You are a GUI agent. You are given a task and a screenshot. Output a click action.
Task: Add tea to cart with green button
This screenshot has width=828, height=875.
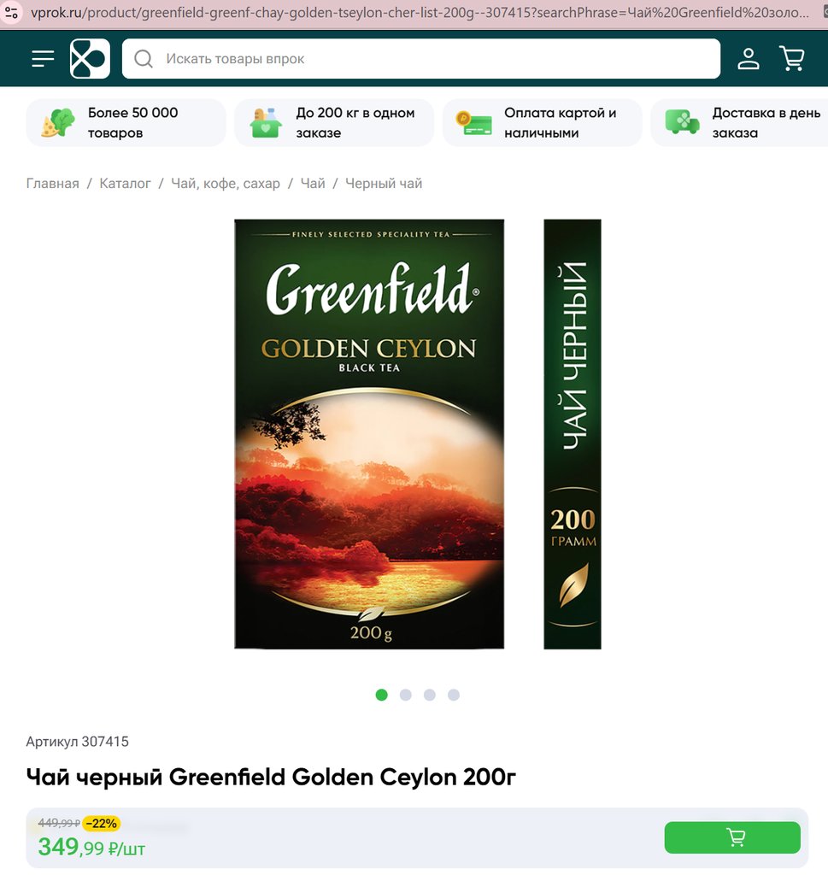tap(732, 837)
